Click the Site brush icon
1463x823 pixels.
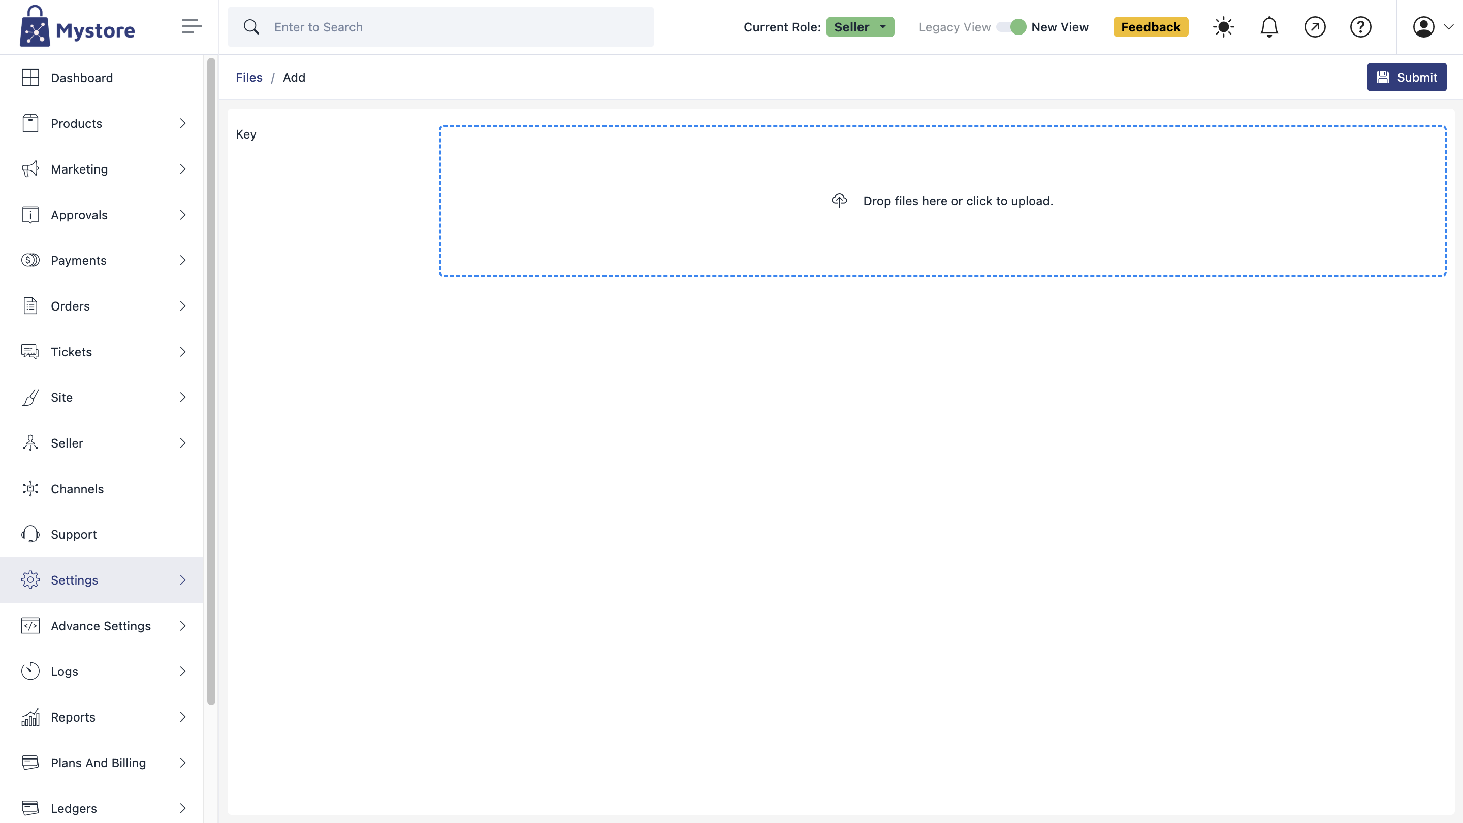(30, 397)
